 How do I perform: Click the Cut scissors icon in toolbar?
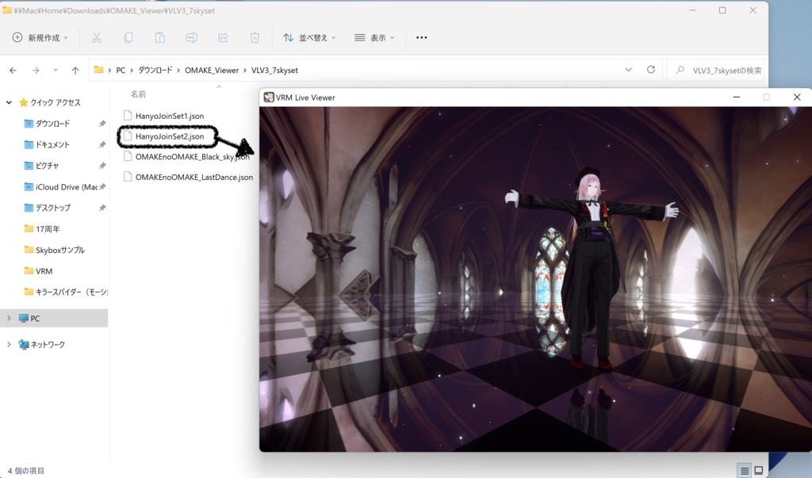pos(96,37)
